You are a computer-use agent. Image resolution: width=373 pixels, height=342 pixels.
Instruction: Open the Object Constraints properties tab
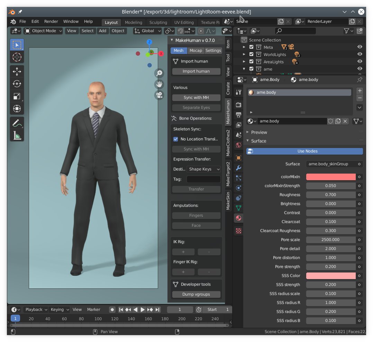(238, 198)
